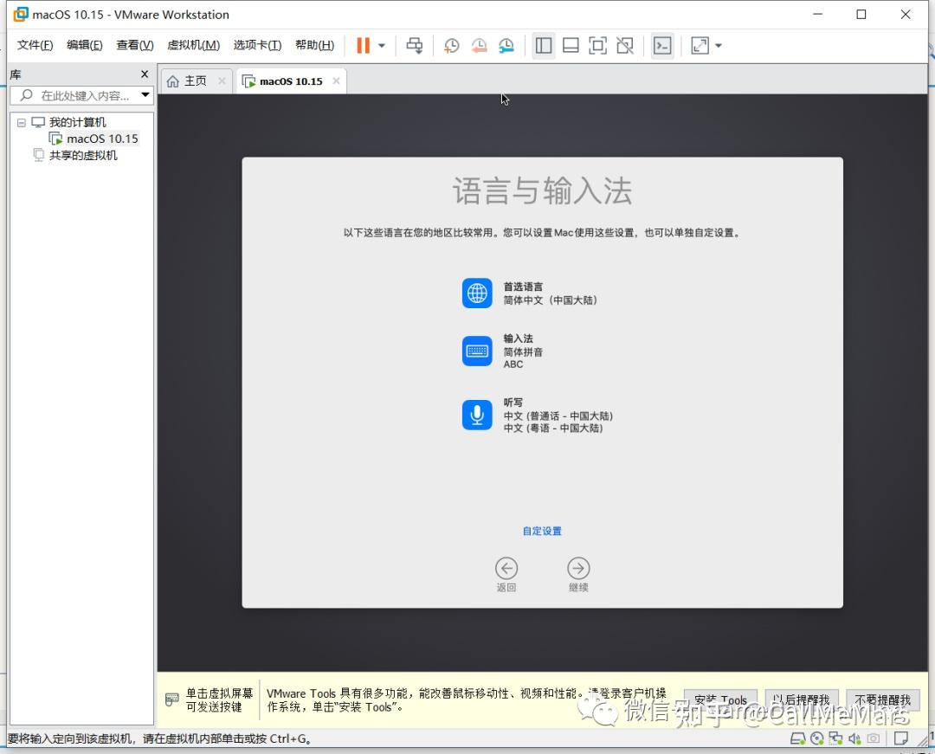Viewport: 935px width, 754px height.
Task: Click the 语言与输入法 heading
Action: [542, 191]
